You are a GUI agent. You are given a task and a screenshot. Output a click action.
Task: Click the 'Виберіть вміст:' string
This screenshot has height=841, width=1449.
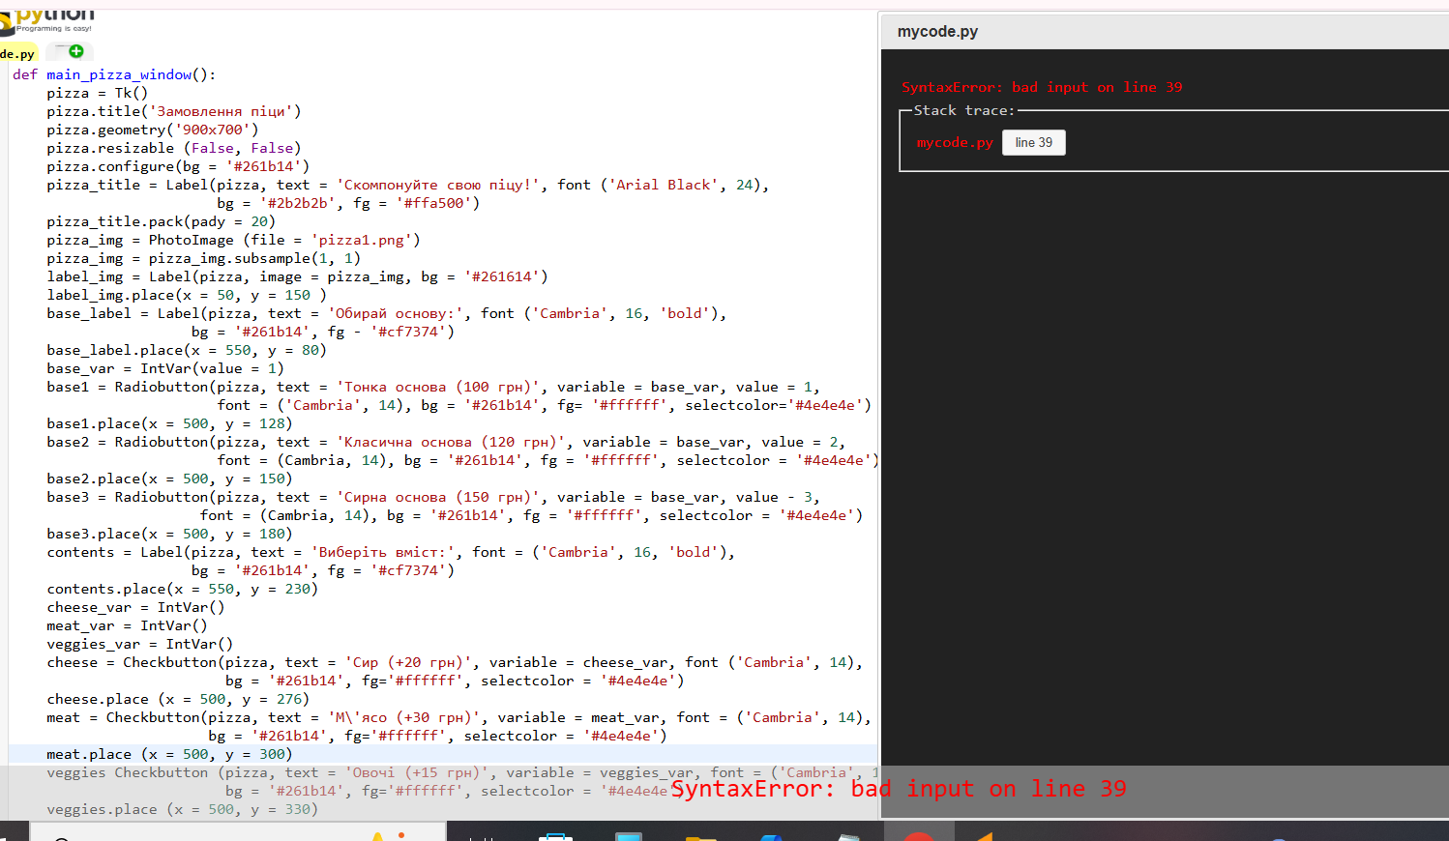383,552
